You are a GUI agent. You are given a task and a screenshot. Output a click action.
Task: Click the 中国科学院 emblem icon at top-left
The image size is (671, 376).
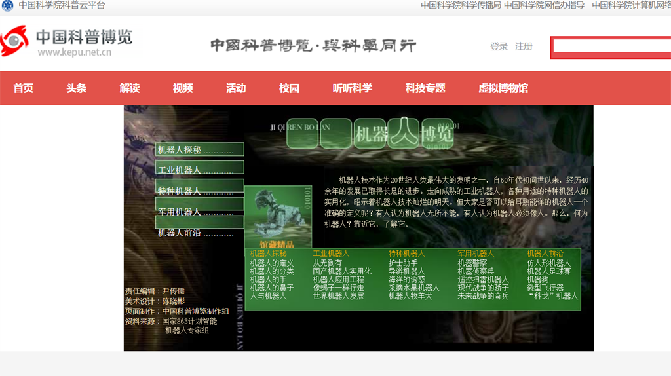[7, 6]
